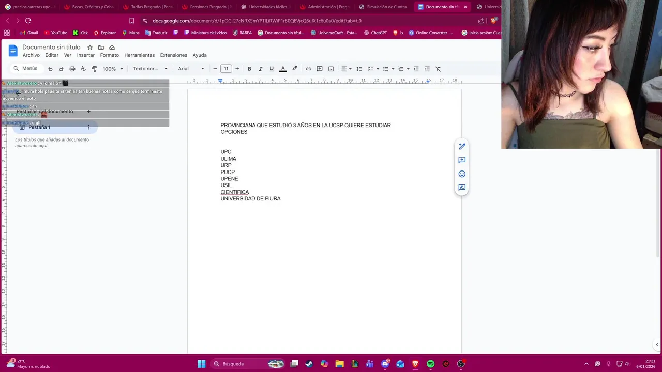The width and height of the screenshot is (662, 372).
Task: Switch to the 'Simulación de Cuotas' browser tab
Action: (384, 7)
